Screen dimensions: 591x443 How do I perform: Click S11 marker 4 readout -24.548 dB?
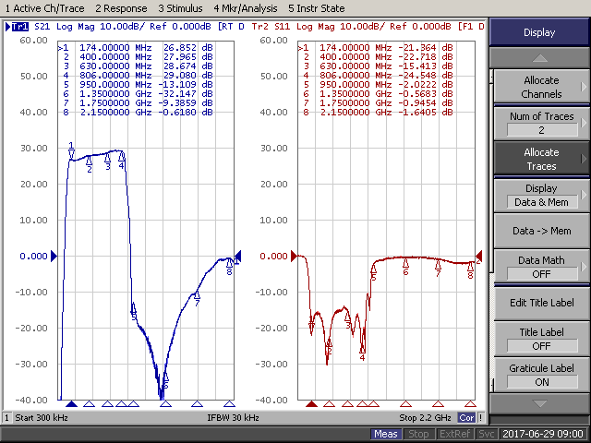(x=426, y=76)
